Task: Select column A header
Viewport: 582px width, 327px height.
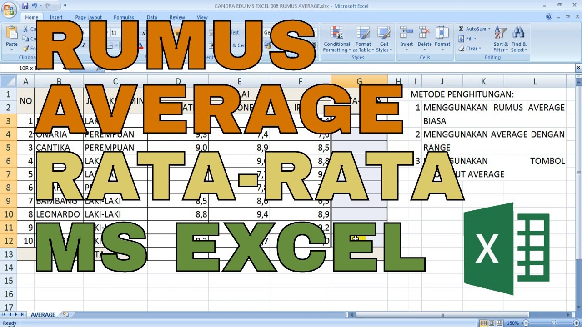Action: [26, 81]
